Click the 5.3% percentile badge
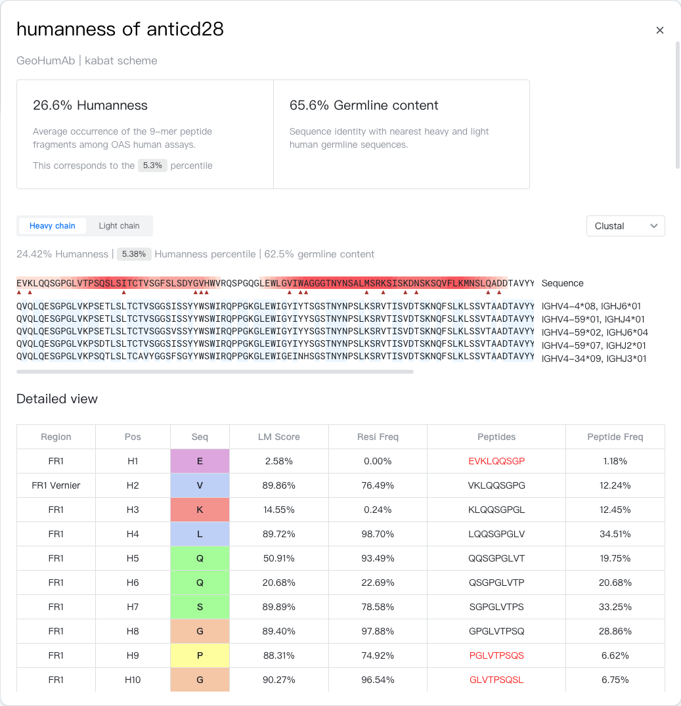Image resolution: width=681 pixels, height=706 pixels. click(152, 165)
